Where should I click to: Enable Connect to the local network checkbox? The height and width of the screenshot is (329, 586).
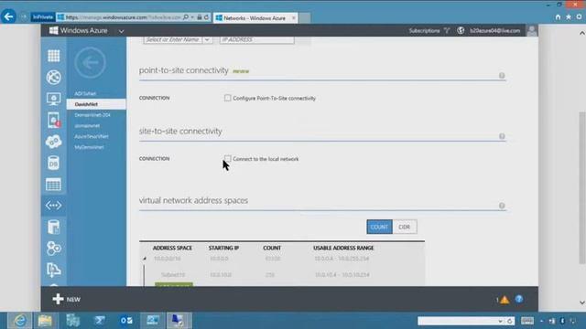pos(228,159)
